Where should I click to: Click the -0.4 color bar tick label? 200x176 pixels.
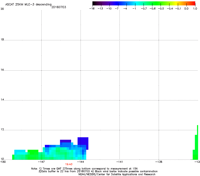pos(170,9)
